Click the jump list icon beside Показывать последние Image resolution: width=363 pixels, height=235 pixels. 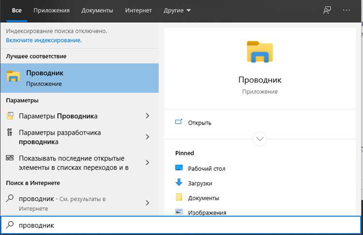10,158
